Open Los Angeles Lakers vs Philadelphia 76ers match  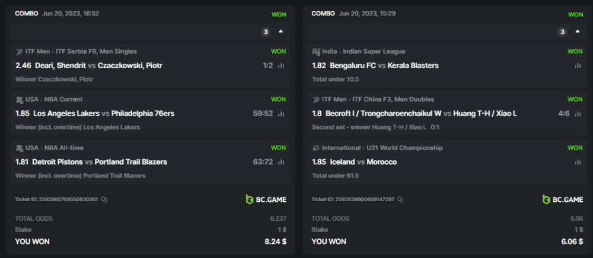pyautogui.click(x=104, y=114)
